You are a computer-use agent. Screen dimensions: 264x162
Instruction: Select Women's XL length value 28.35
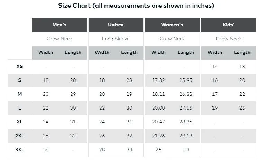tap(186, 122)
